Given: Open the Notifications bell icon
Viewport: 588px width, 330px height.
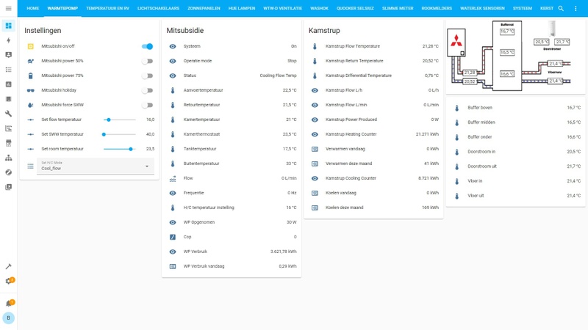Looking at the screenshot, I should [x=9, y=303].
